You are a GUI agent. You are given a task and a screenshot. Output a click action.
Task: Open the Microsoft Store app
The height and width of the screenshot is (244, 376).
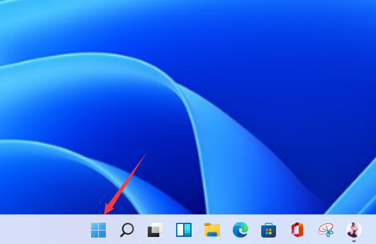[268, 230]
